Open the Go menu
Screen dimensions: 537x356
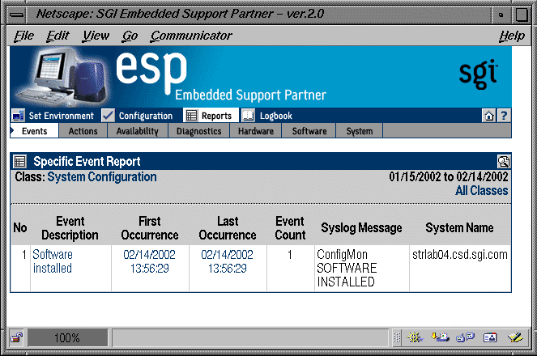[x=130, y=36]
